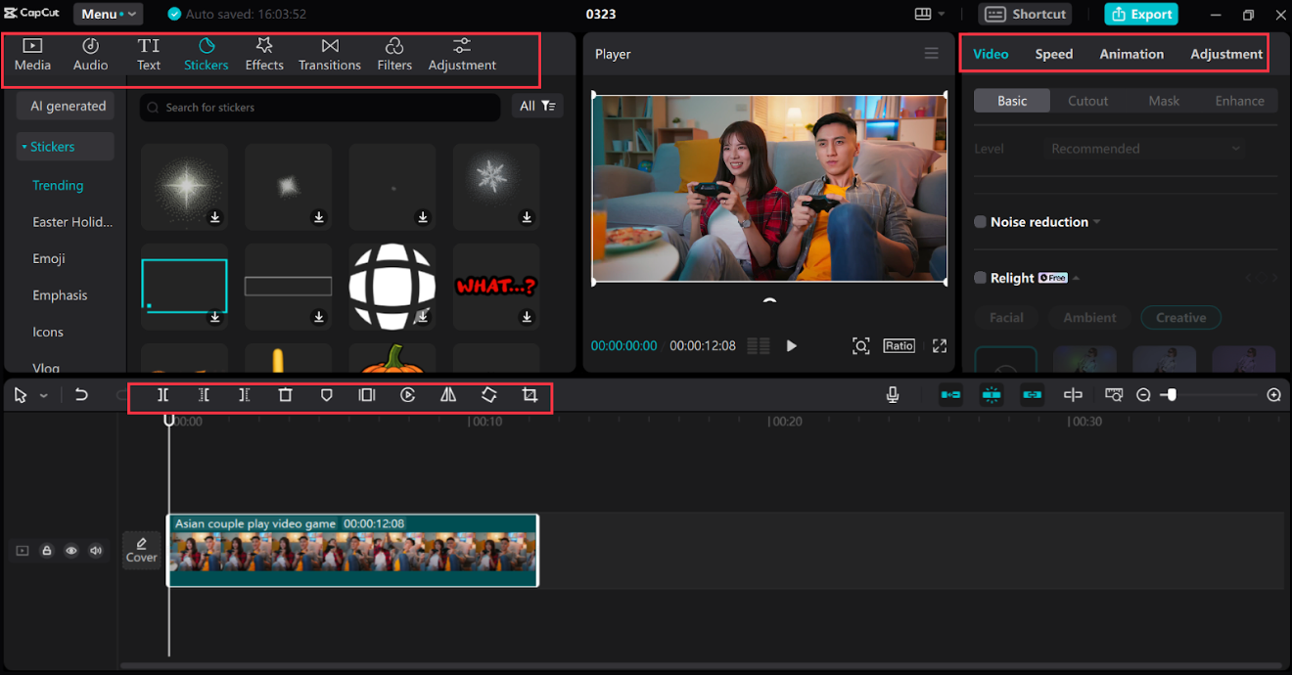
Task: Open the Effects panel
Action: 264,55
